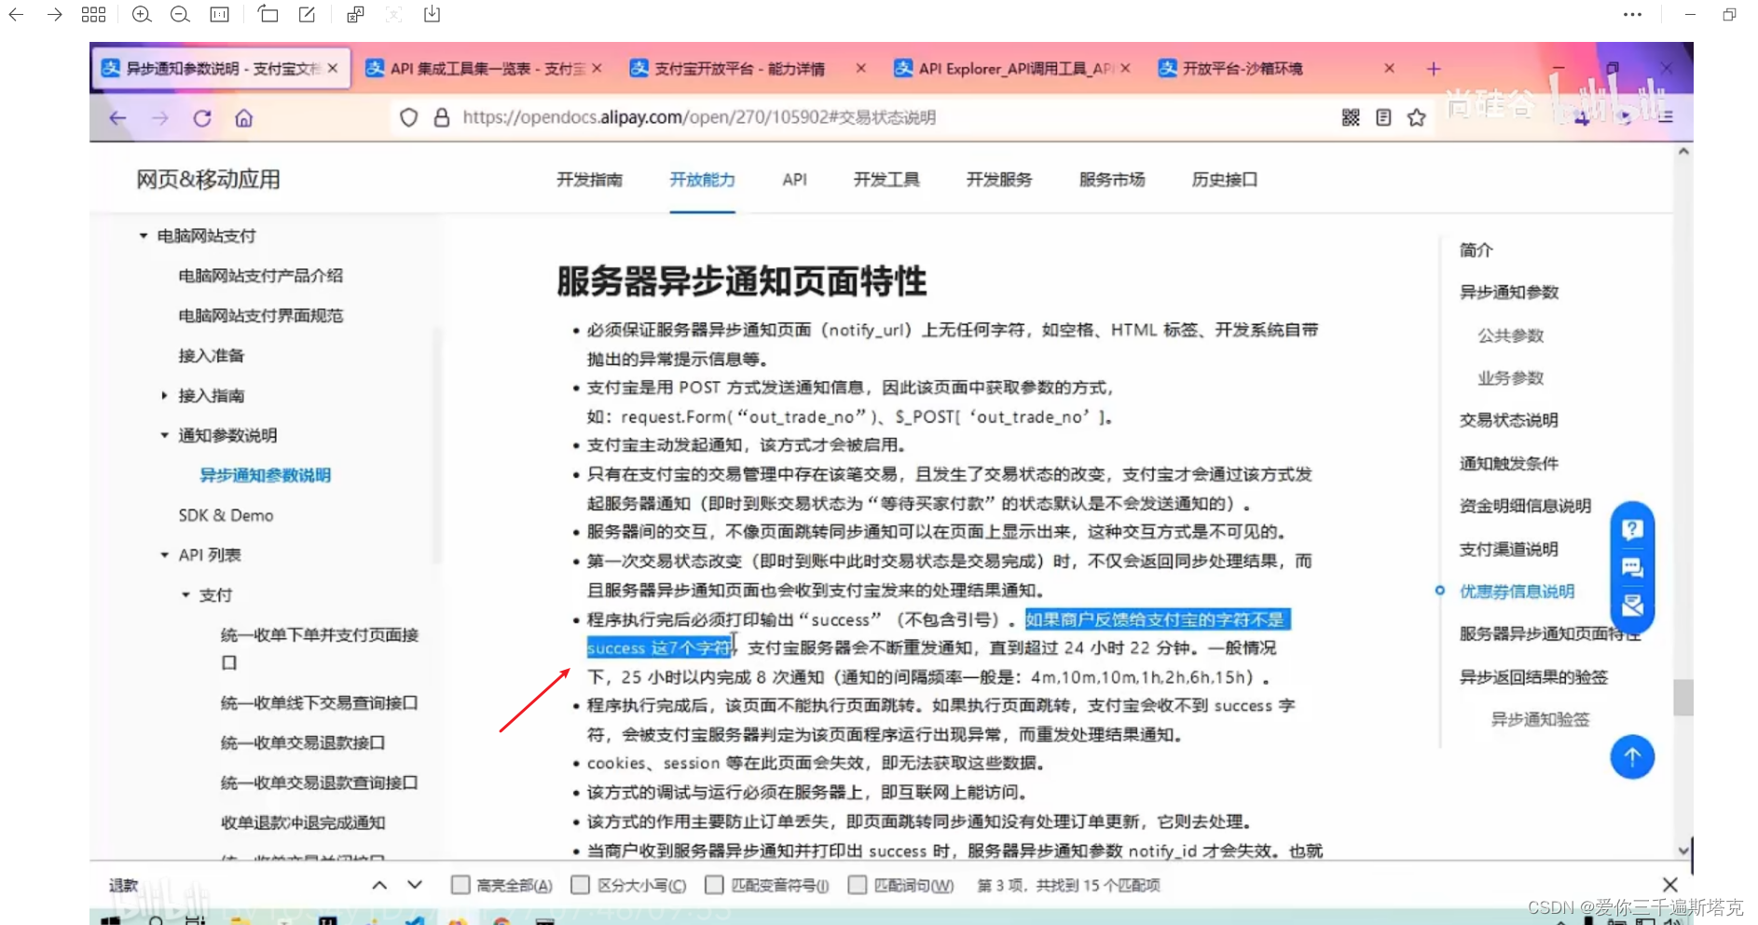Image resolution: width=1758 pixels, height=925 pixels.
Task: Click the viewer zoom out magnifier
Action: tap(180, 15)
